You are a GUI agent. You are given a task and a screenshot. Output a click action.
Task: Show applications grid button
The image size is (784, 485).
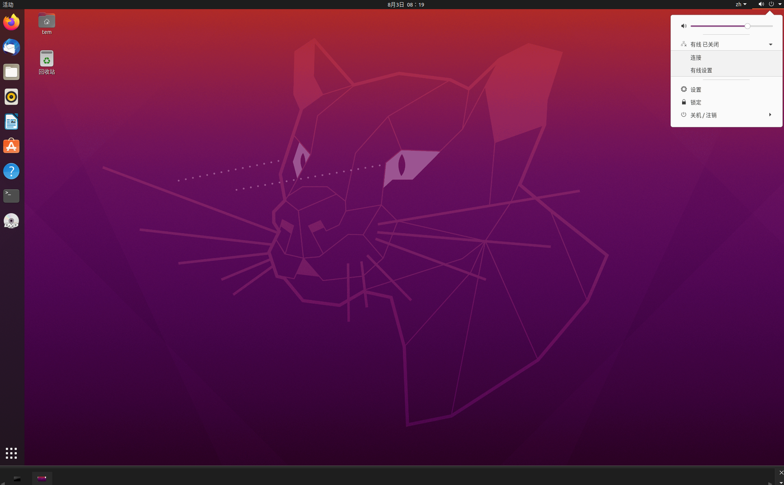click(11, 453)
